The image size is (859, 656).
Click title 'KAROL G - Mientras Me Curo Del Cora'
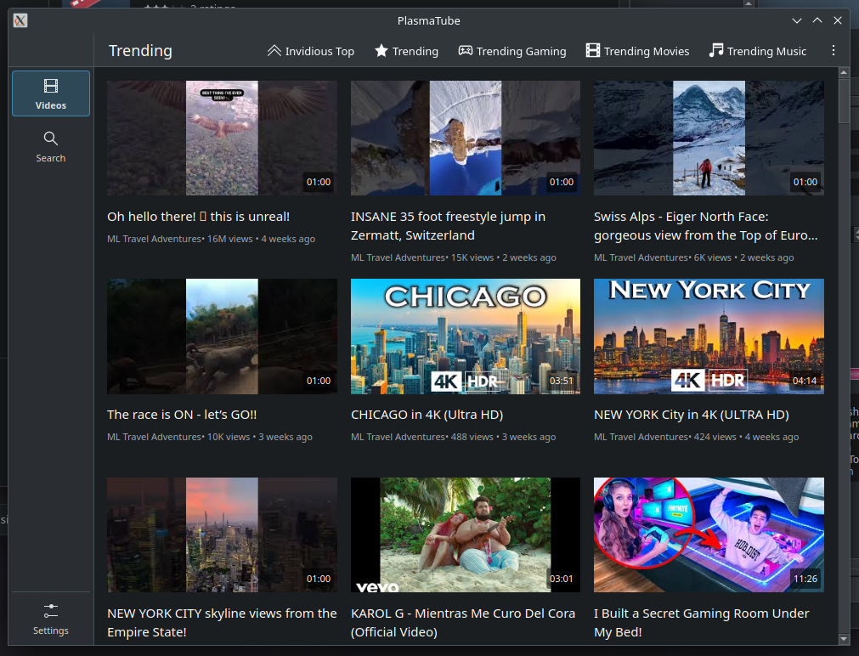463,623
